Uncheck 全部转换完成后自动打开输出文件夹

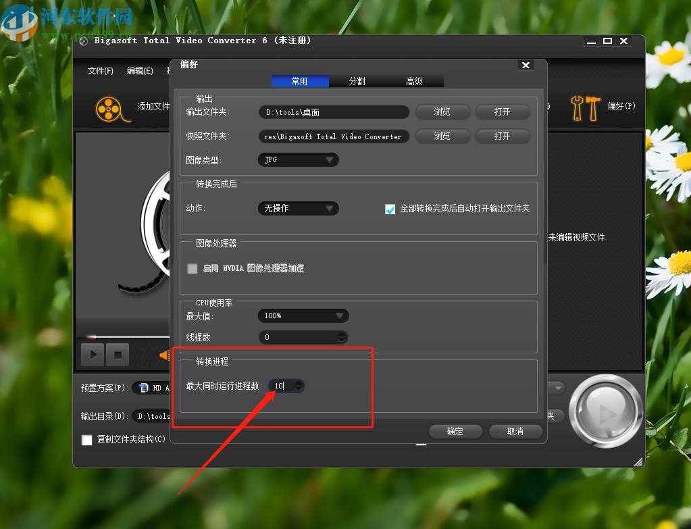(x=390, y=209)
